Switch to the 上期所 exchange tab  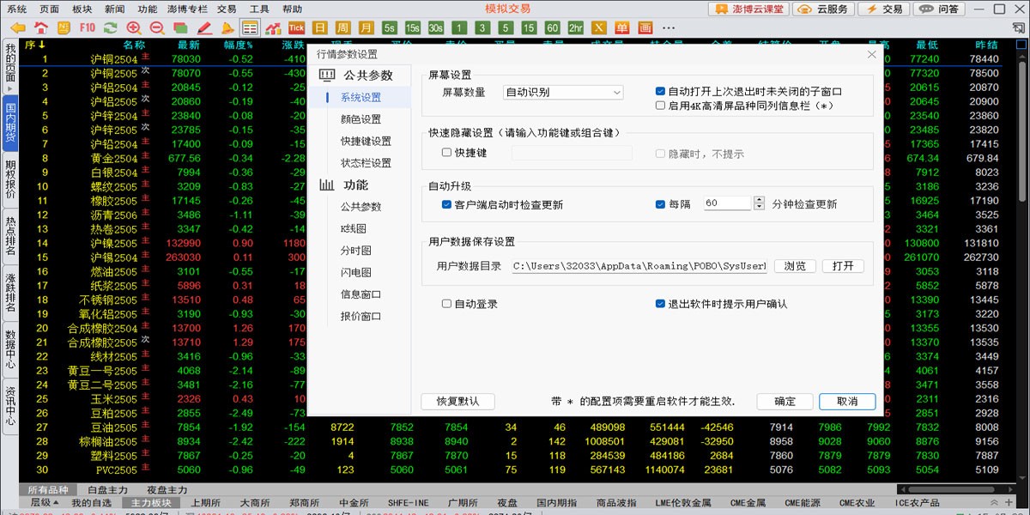[206, 502]
